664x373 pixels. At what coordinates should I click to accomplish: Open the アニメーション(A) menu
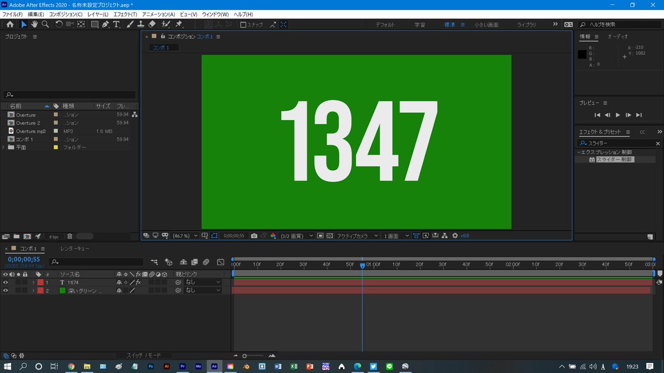(158, 14)
